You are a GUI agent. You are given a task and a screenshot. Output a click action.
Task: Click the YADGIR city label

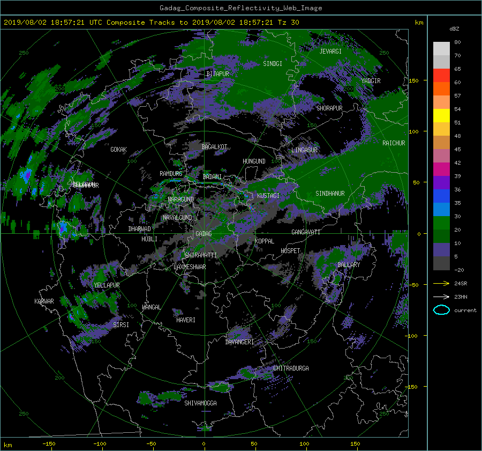pyautogui.click(x=371, y=81)
